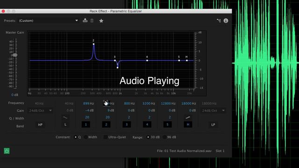Close the Parametric Equalizer window

(x=3, y=11)
